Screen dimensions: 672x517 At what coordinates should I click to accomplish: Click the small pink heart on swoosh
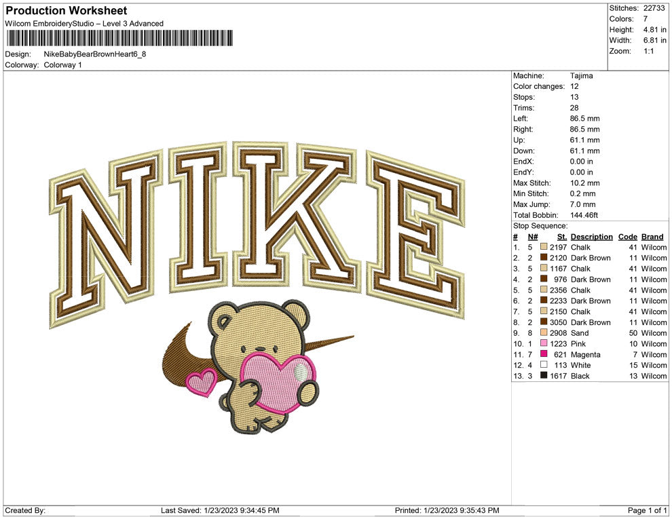click(x=202, y=382)
